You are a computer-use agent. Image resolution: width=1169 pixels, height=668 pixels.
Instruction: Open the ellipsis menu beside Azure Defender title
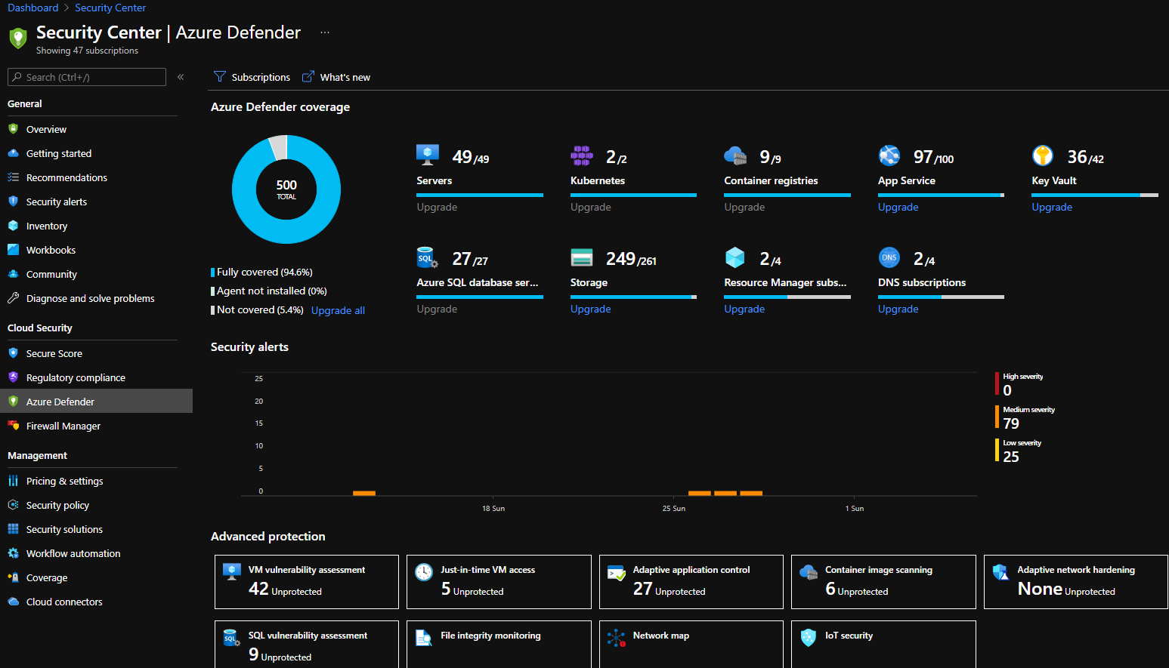coord(325,32)
